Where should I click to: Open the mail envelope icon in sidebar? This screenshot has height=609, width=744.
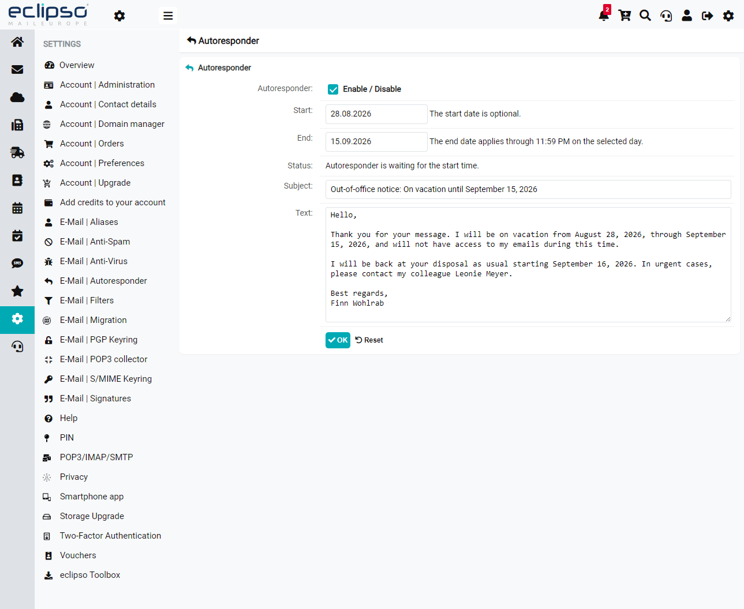click(x=17, y=70)
